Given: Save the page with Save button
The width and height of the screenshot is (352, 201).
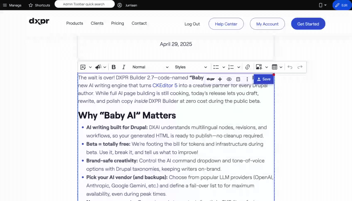Looking at the screenshot, I should (264, 79).
